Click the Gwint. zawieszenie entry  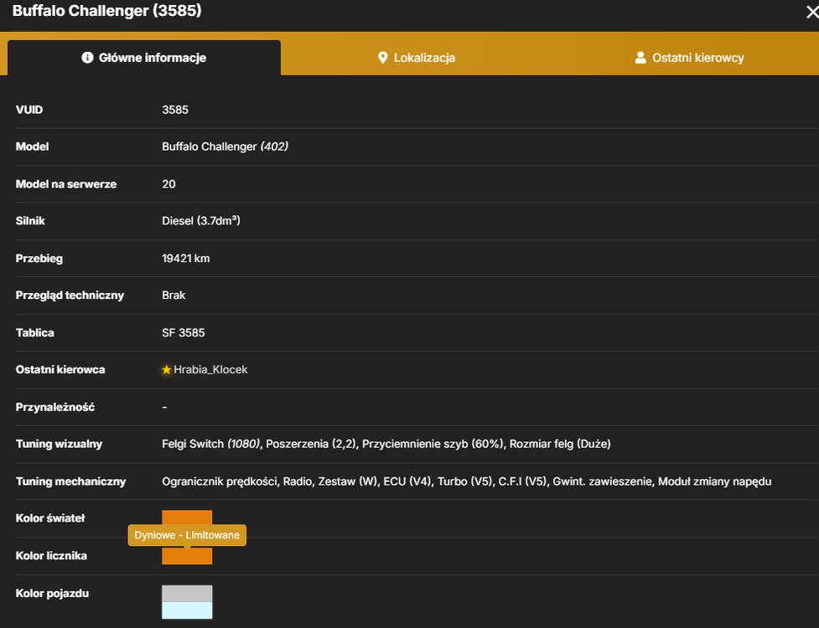[603, 481]
